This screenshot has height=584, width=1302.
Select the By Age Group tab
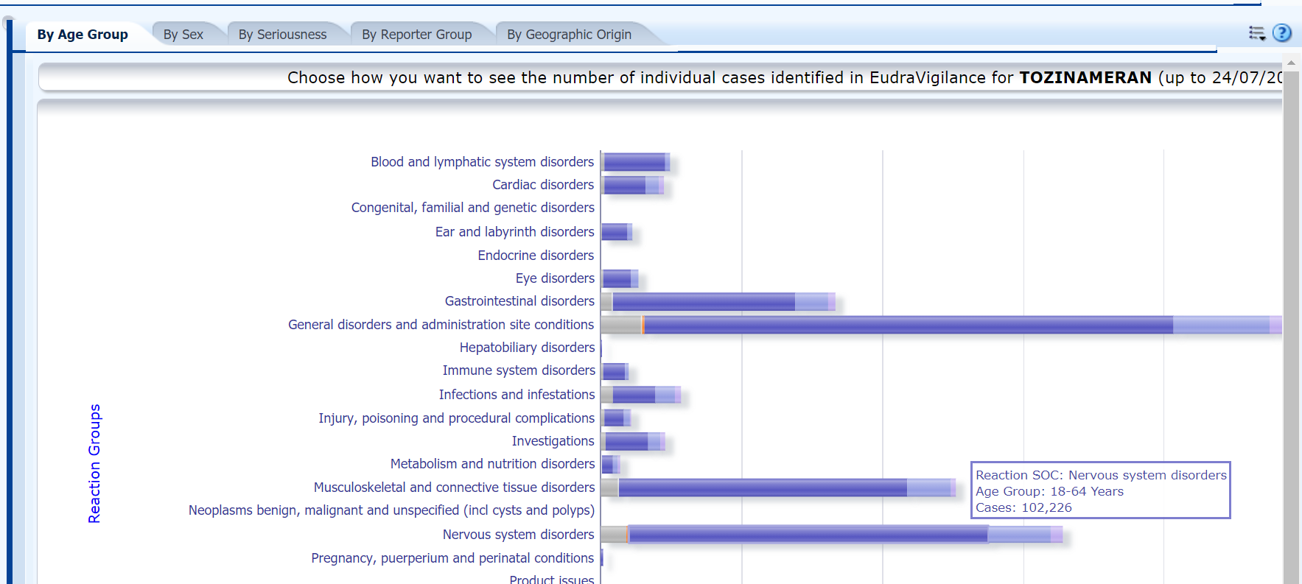(x=83, y=35)
